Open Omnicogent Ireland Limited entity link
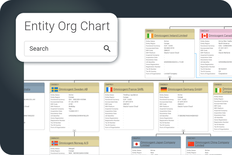Screen dimensions: 232x155 [x=171, y=36]
